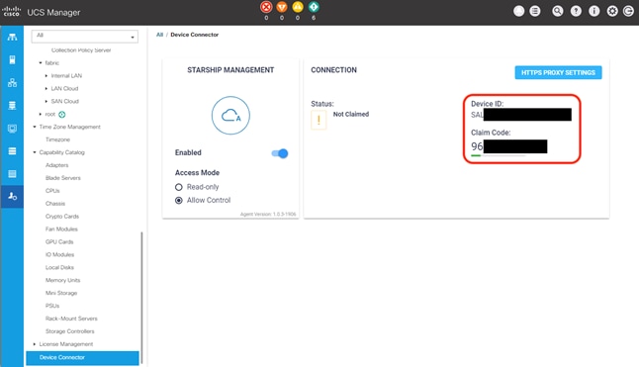Select Mini Storage tree item
639x367 pixels.
[x=61, y=293]
